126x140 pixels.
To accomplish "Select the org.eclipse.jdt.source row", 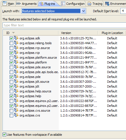I will pyautogui.click(x=64, y=82).
